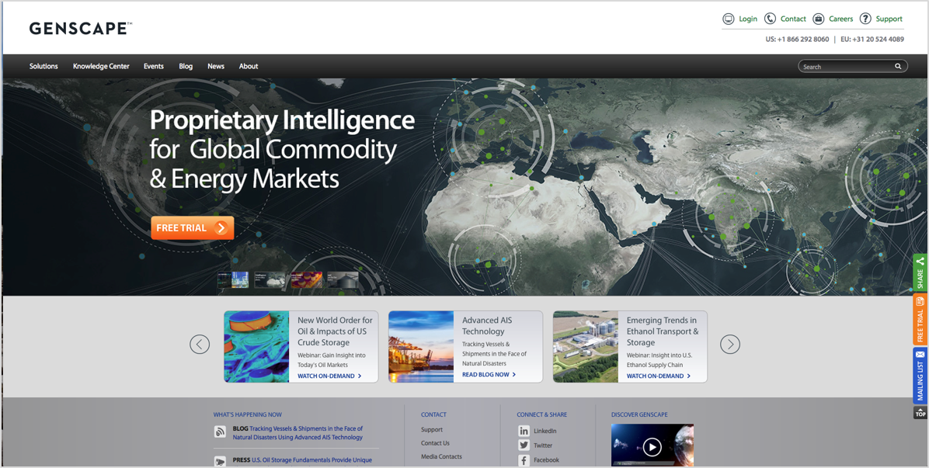The height and width of the screenshot is (468, 929).
Task: Select the first hero slide thumbnail
Action: pos(233,280)
